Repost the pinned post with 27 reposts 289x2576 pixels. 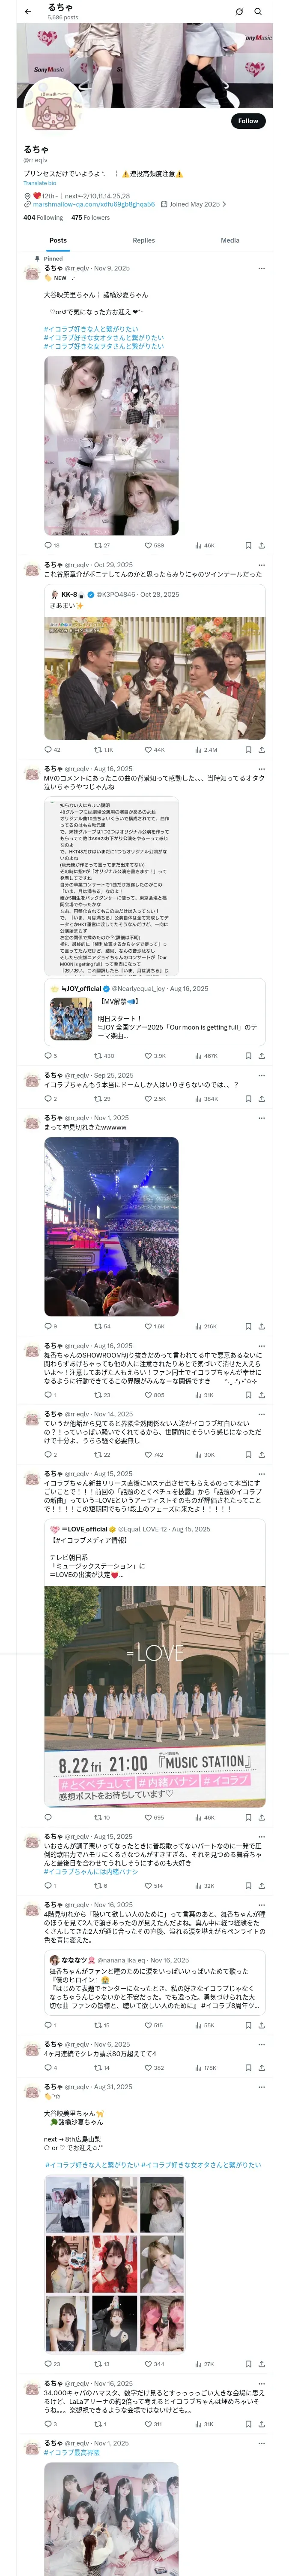(98, 545)
